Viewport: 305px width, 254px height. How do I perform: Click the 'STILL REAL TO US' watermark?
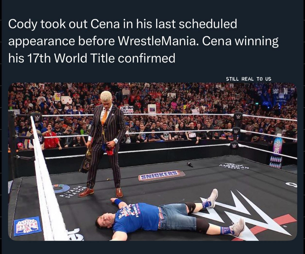pos(248,78)
